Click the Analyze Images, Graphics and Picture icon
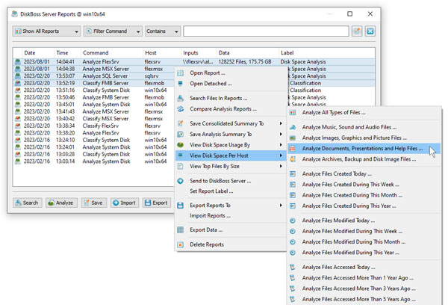 pyautogui.click(x=293, y=138)
